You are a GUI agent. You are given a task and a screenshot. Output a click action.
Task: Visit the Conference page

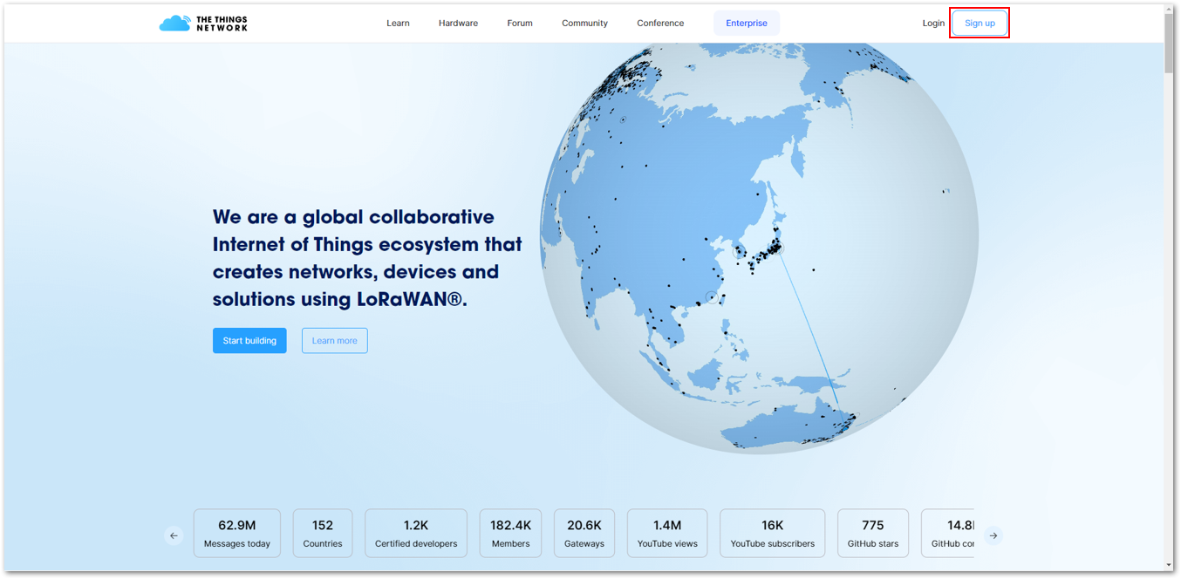click(x=660, y=24)
